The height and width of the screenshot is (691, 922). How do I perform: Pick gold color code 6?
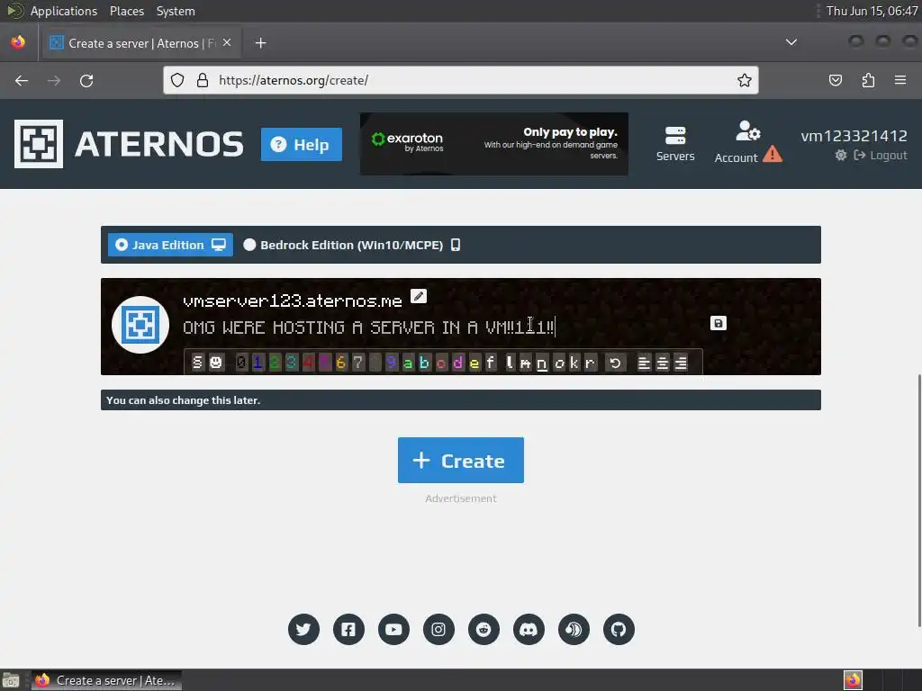coord(340,363)
